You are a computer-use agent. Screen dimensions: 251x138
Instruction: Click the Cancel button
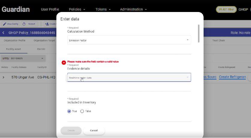pos(94,130)
